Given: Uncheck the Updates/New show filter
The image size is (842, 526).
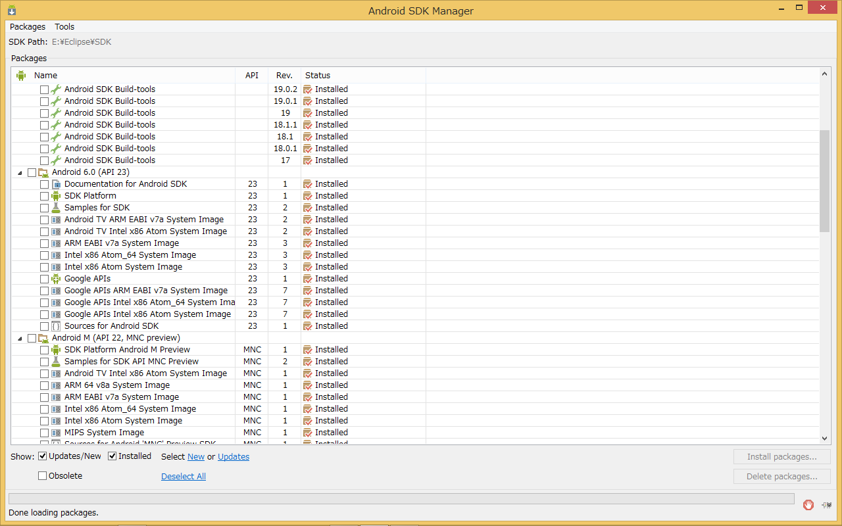Looking at the screenshot, I should (43, 456).
